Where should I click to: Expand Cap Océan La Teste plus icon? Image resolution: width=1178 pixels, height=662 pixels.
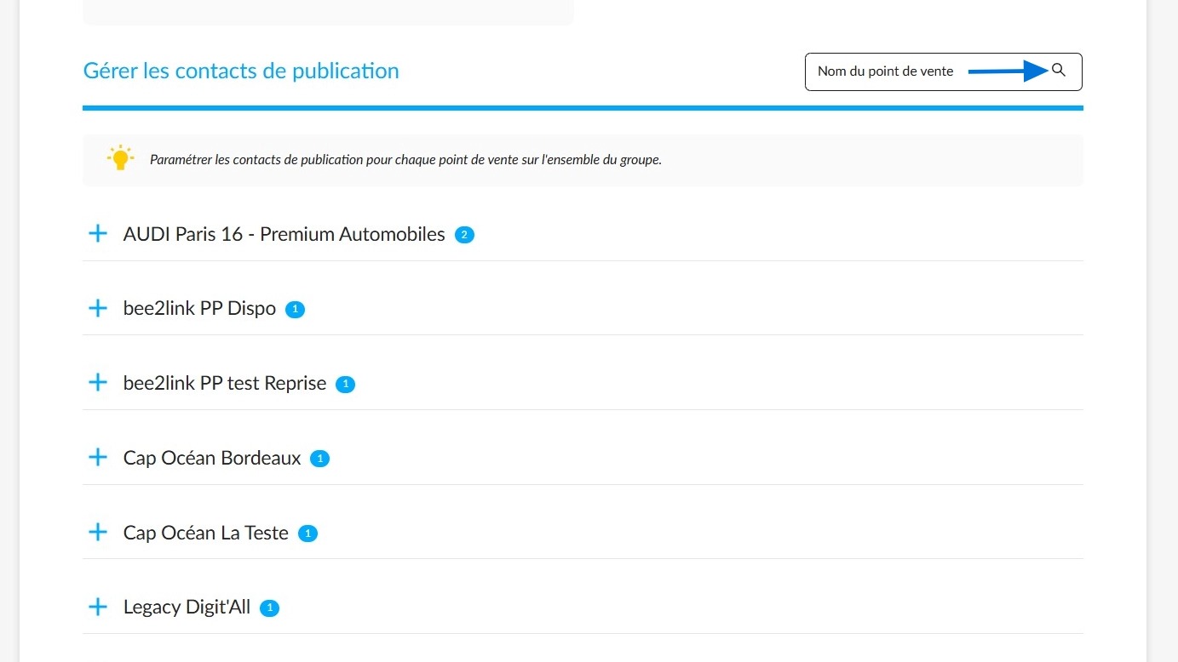coord(98,533)
